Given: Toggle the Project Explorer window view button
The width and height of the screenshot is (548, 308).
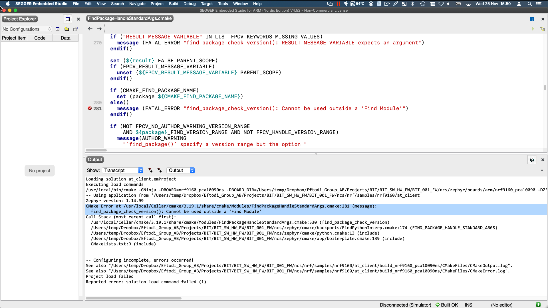Looking at the screenshot, I should click(68, 19).
